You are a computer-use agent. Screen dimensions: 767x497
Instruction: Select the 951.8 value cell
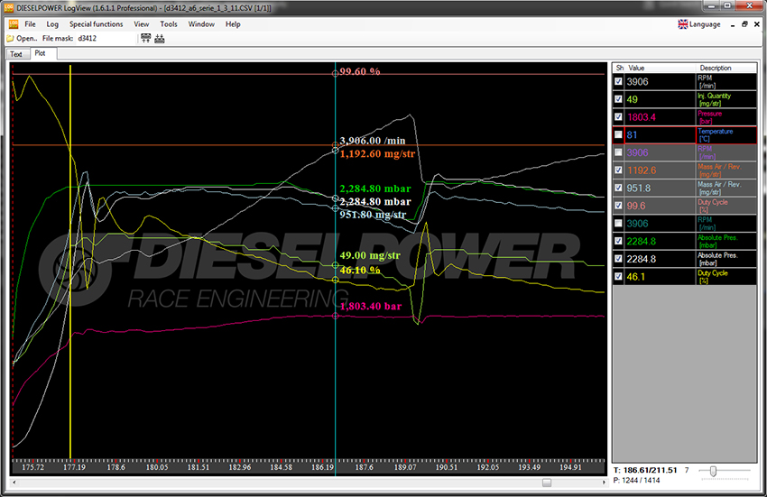[x=660, y=188]
